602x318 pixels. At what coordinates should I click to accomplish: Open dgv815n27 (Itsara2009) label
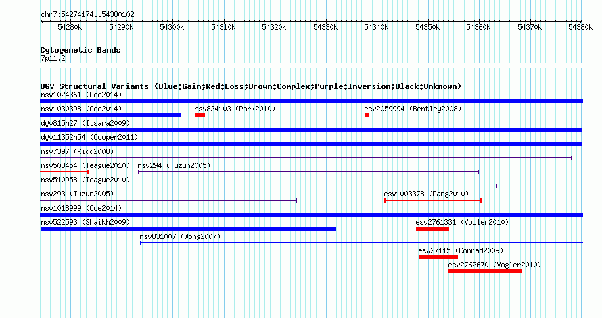[x=85, y=123]
